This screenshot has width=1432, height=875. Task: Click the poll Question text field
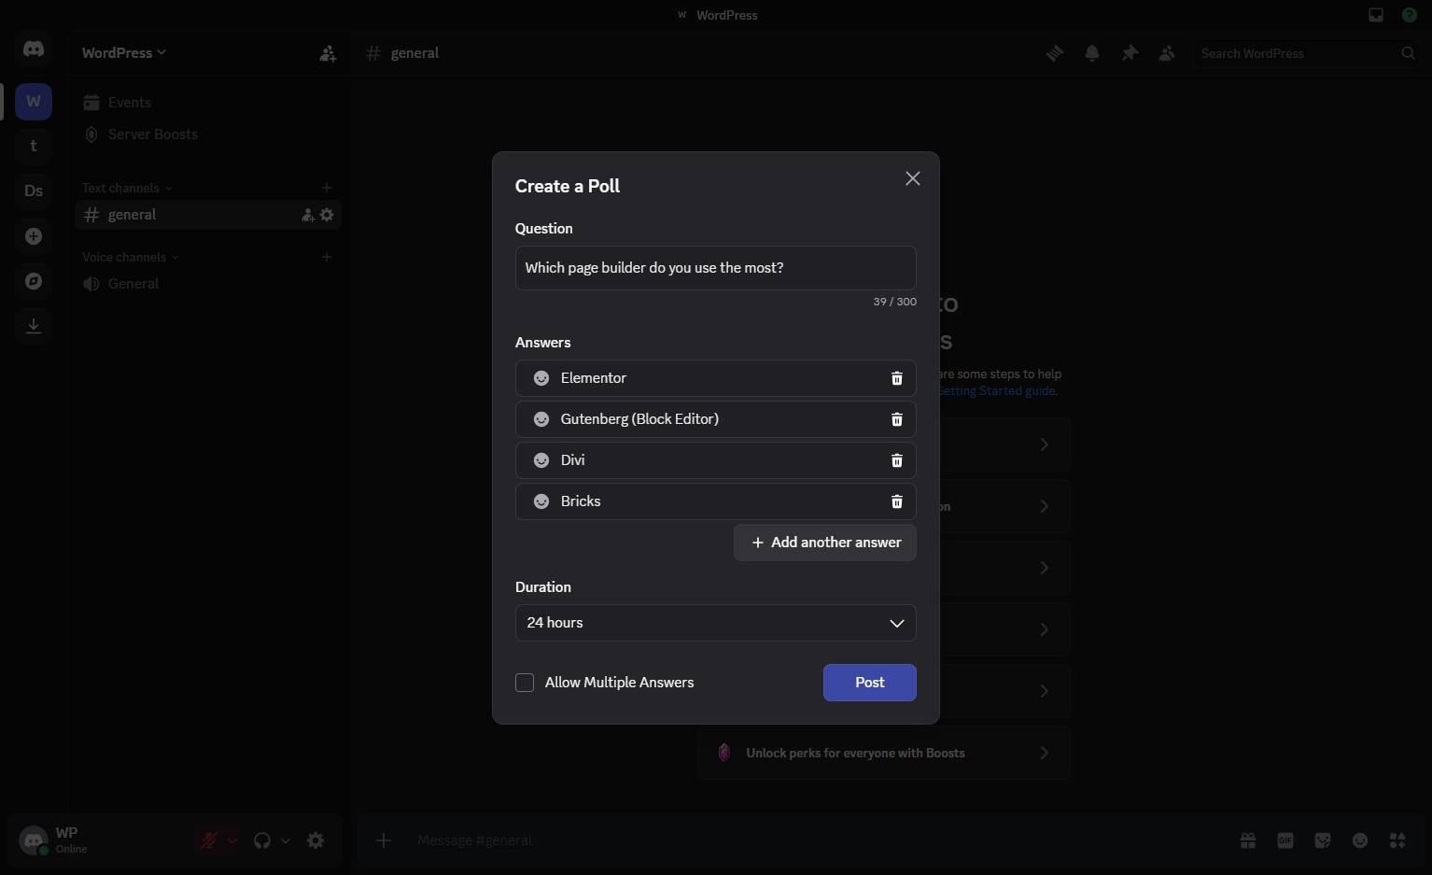(x=716, y=268)
